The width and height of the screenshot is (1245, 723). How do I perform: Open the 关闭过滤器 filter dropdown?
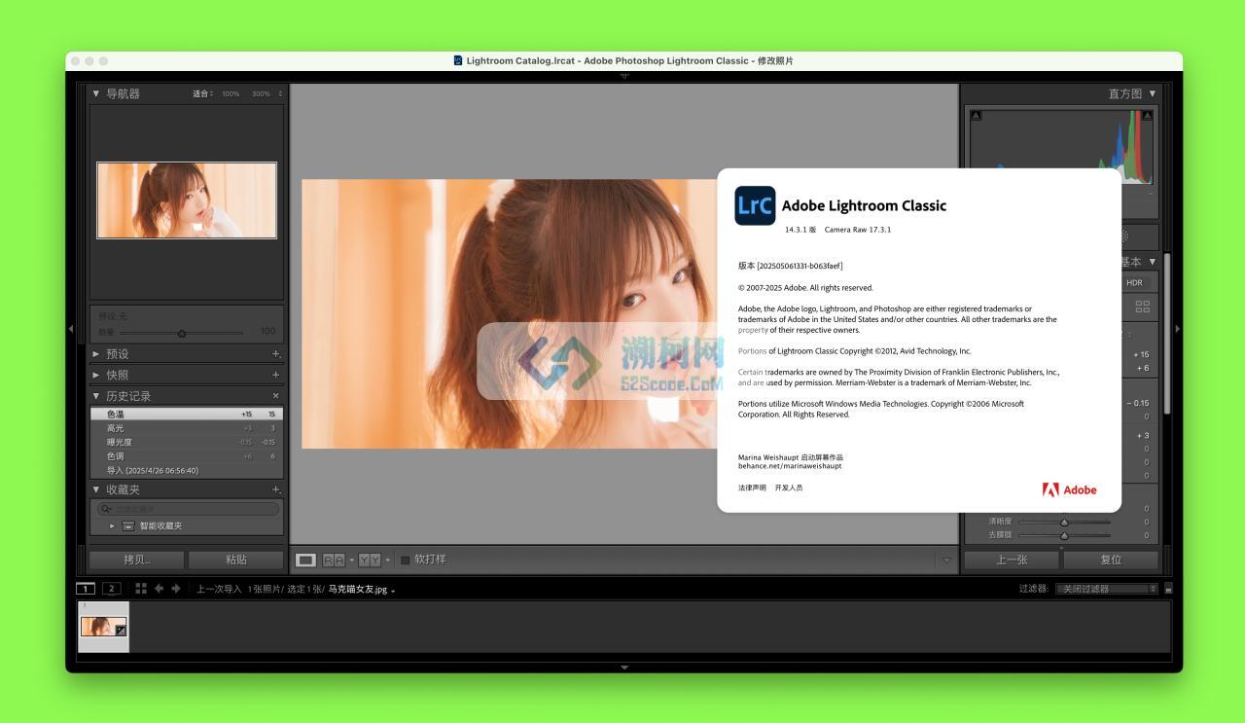click(1107, 589)
